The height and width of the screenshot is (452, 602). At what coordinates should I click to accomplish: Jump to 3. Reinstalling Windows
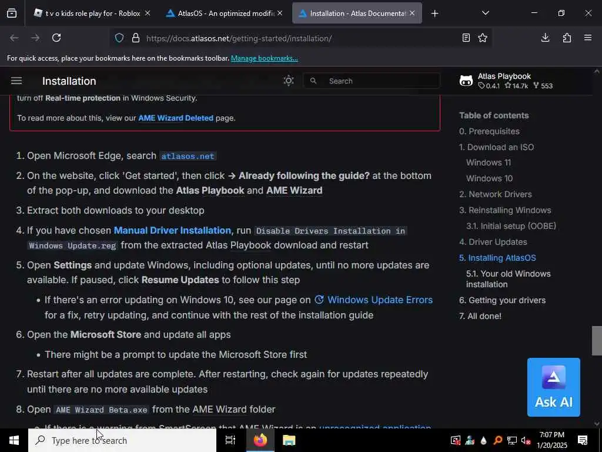point(505,210)
